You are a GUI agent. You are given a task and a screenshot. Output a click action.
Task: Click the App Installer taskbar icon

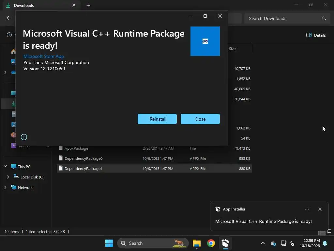pyautogui.click(x=225, y=243)
